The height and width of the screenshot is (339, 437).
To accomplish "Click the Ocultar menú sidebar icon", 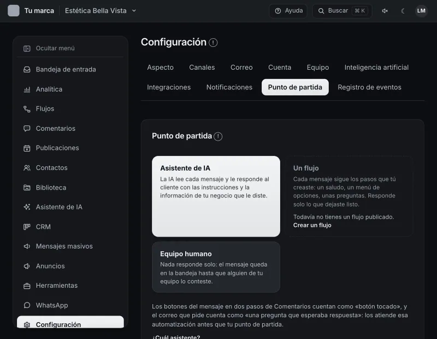I will pos(27,49).
